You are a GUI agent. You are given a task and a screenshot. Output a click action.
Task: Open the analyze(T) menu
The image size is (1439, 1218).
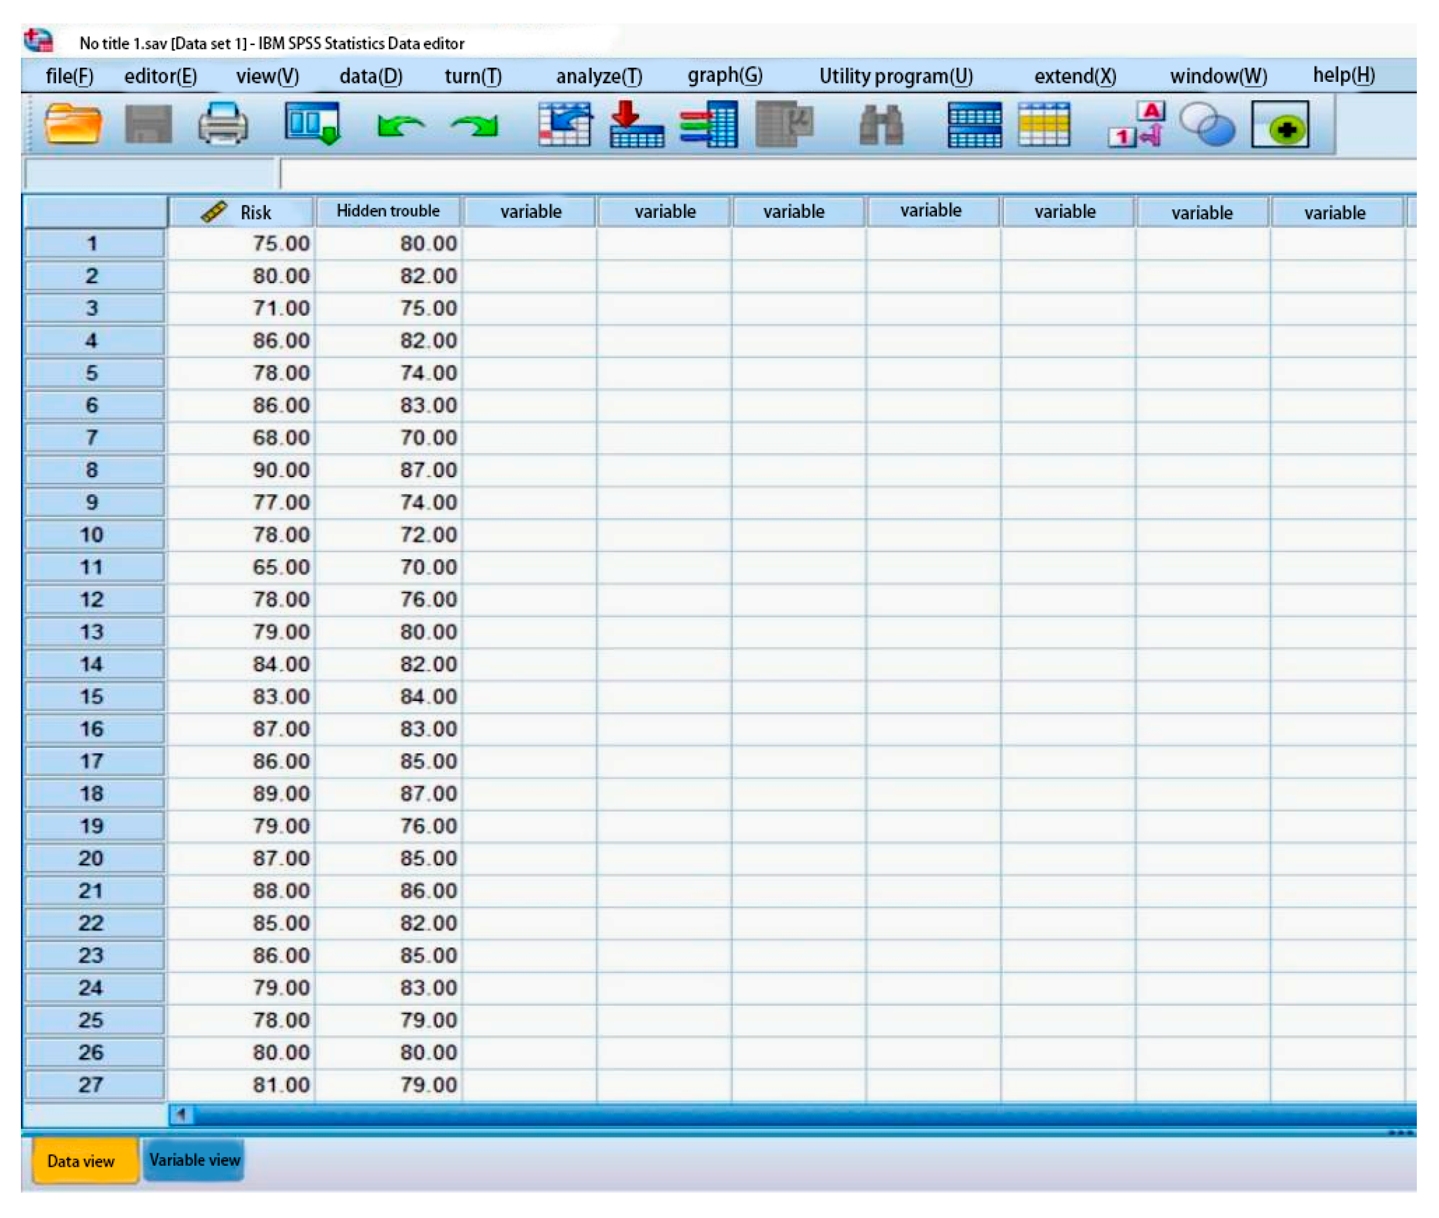coord(599,76)
